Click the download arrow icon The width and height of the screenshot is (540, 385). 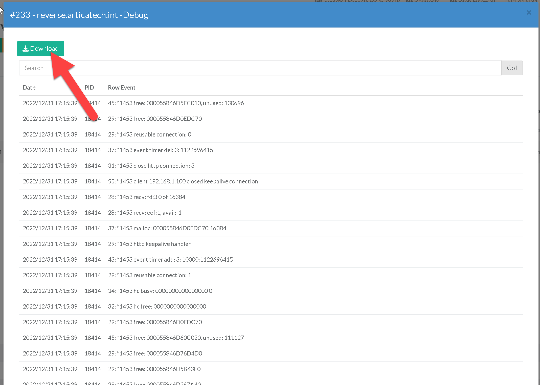[25, 48]
